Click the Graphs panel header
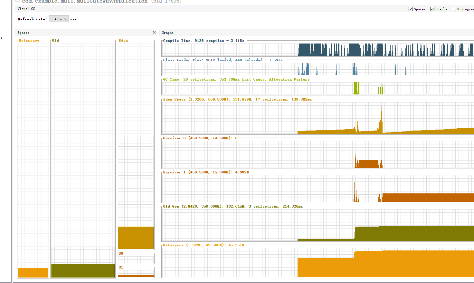474x283 pixels. pos(317,33)
